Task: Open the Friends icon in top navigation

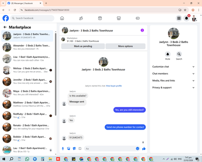Action: (x=81, y=18)
